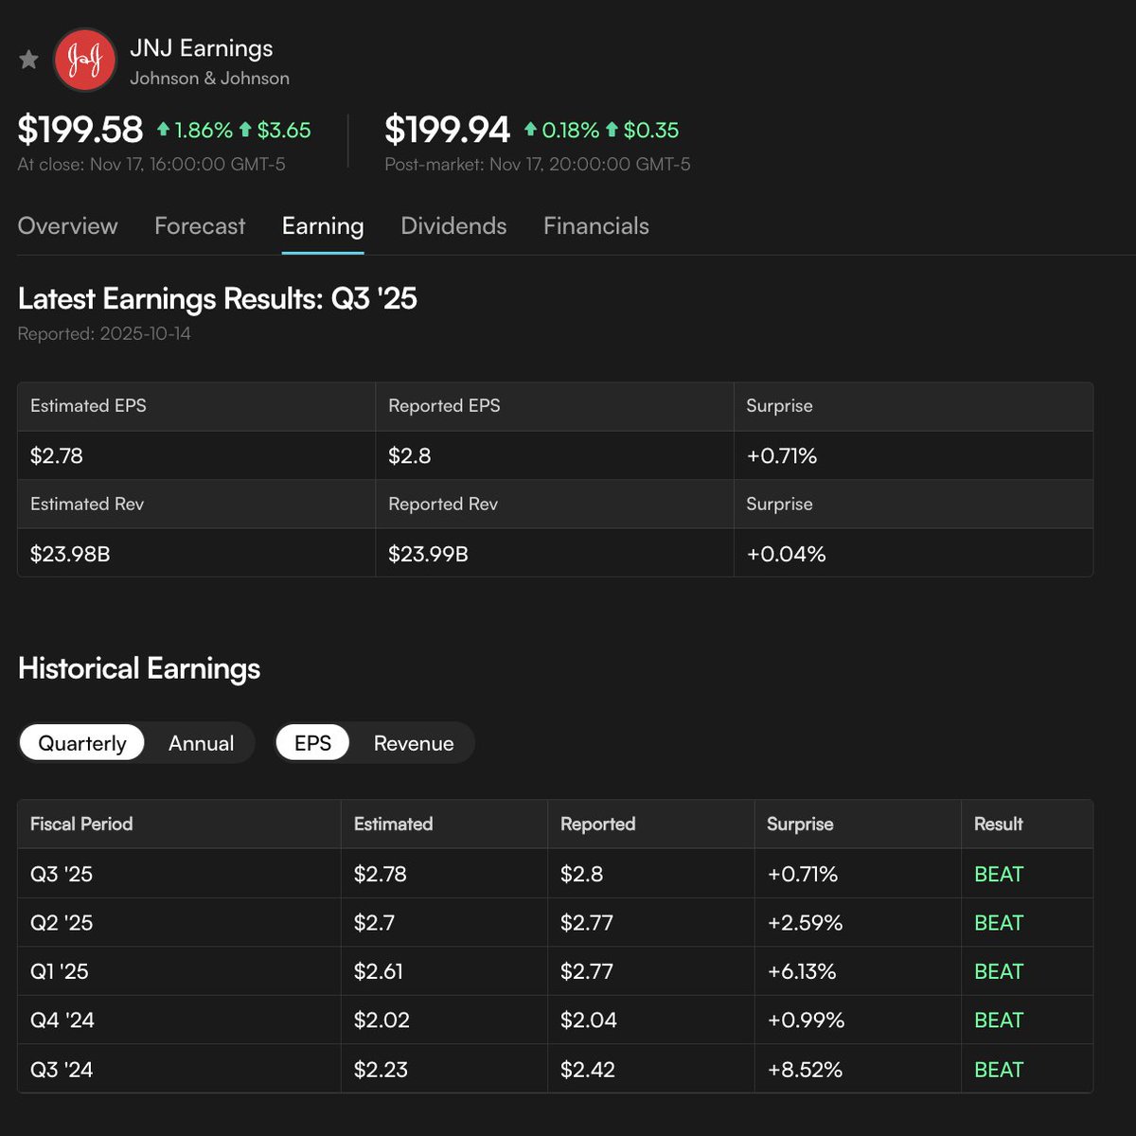
Task: Click the $2.61 estimated EPS value
Action: (379, 971)
